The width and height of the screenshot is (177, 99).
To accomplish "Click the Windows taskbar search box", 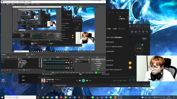I will (x=20, y=97).
